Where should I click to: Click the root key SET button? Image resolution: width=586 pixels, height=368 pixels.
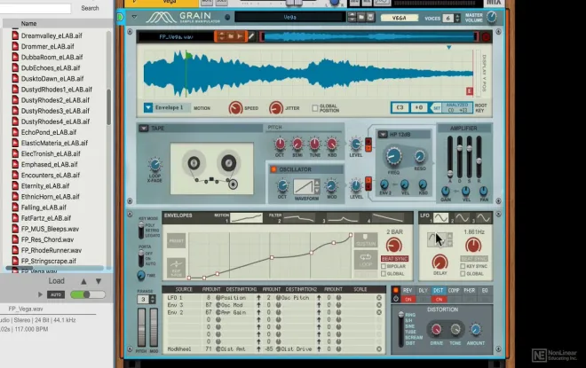[x=436, y=108]
